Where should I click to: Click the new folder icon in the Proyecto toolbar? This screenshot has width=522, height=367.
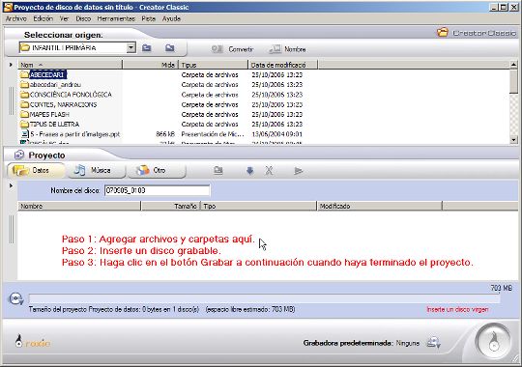tap(218, 171)
